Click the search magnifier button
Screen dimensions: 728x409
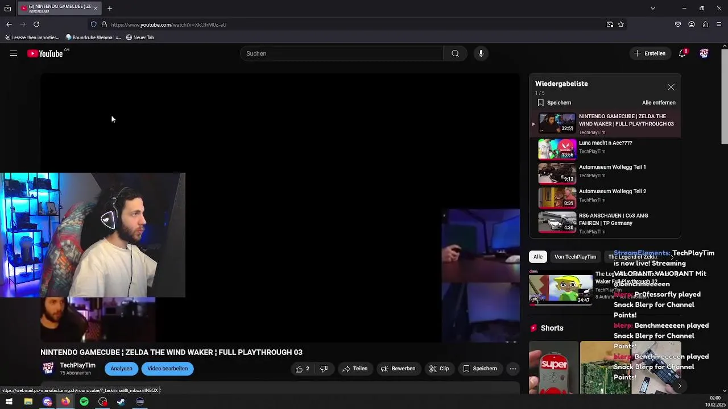click(x=455, y=53)
